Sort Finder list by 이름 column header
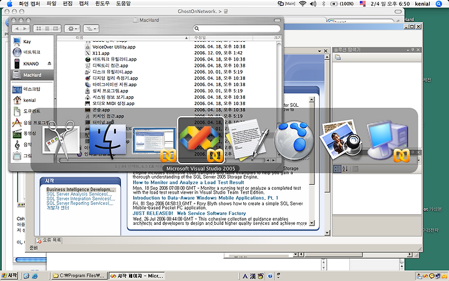Viewport: 449px width, 281px height. point(123,37)
